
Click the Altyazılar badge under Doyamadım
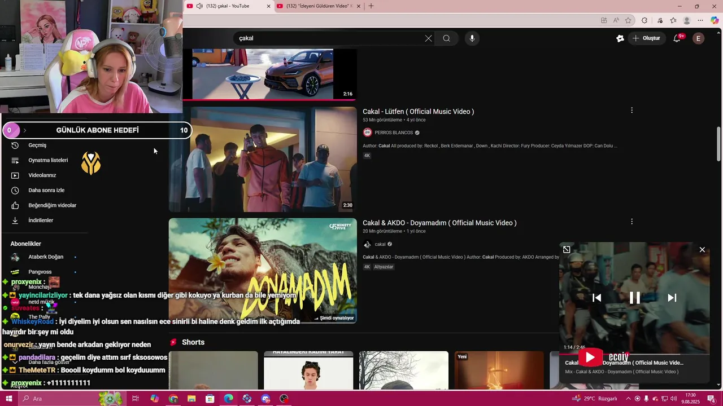pyautogui.click(x=384, y=267)
